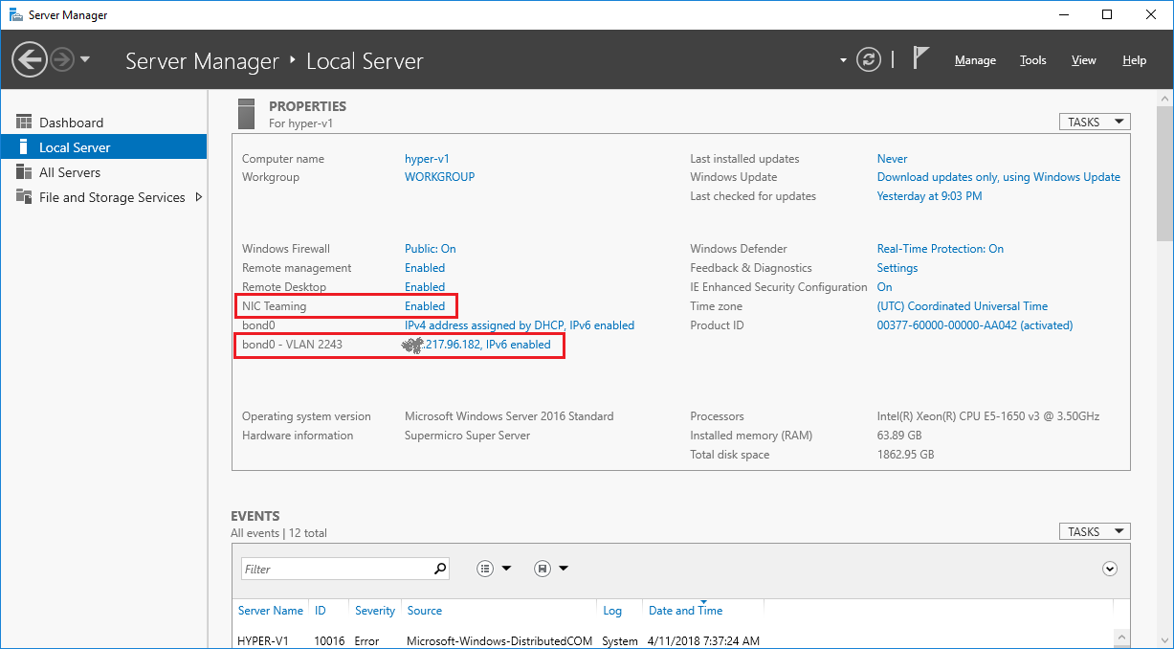Open the View menu
Image resolution: width=1174 pixels, height=649 pixels.
pyautogui.click(x=1084, y=60)
